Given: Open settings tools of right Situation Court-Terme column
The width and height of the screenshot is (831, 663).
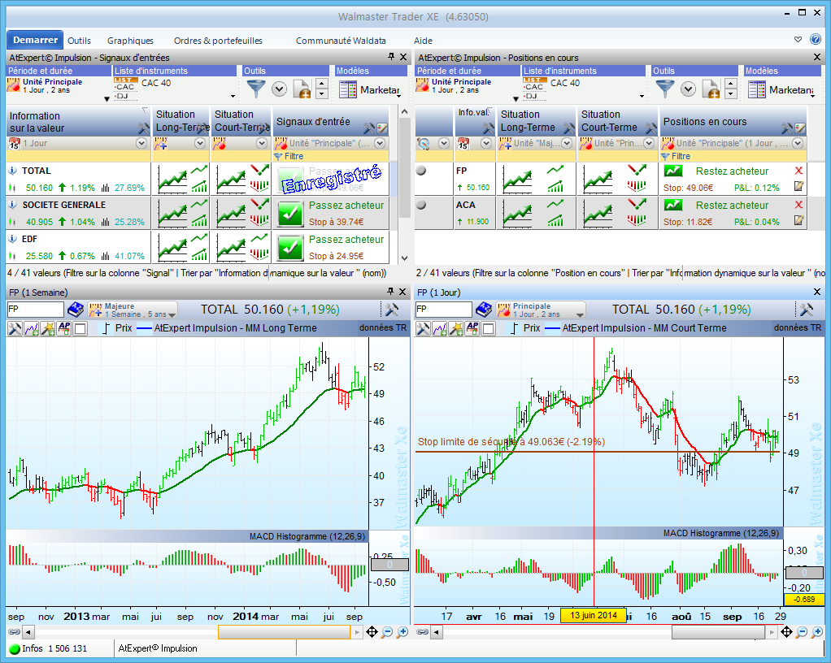Looking at the screenshot, I should click(x=650, y=128).
